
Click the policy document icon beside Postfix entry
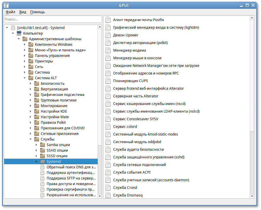(x=108, y=20)
